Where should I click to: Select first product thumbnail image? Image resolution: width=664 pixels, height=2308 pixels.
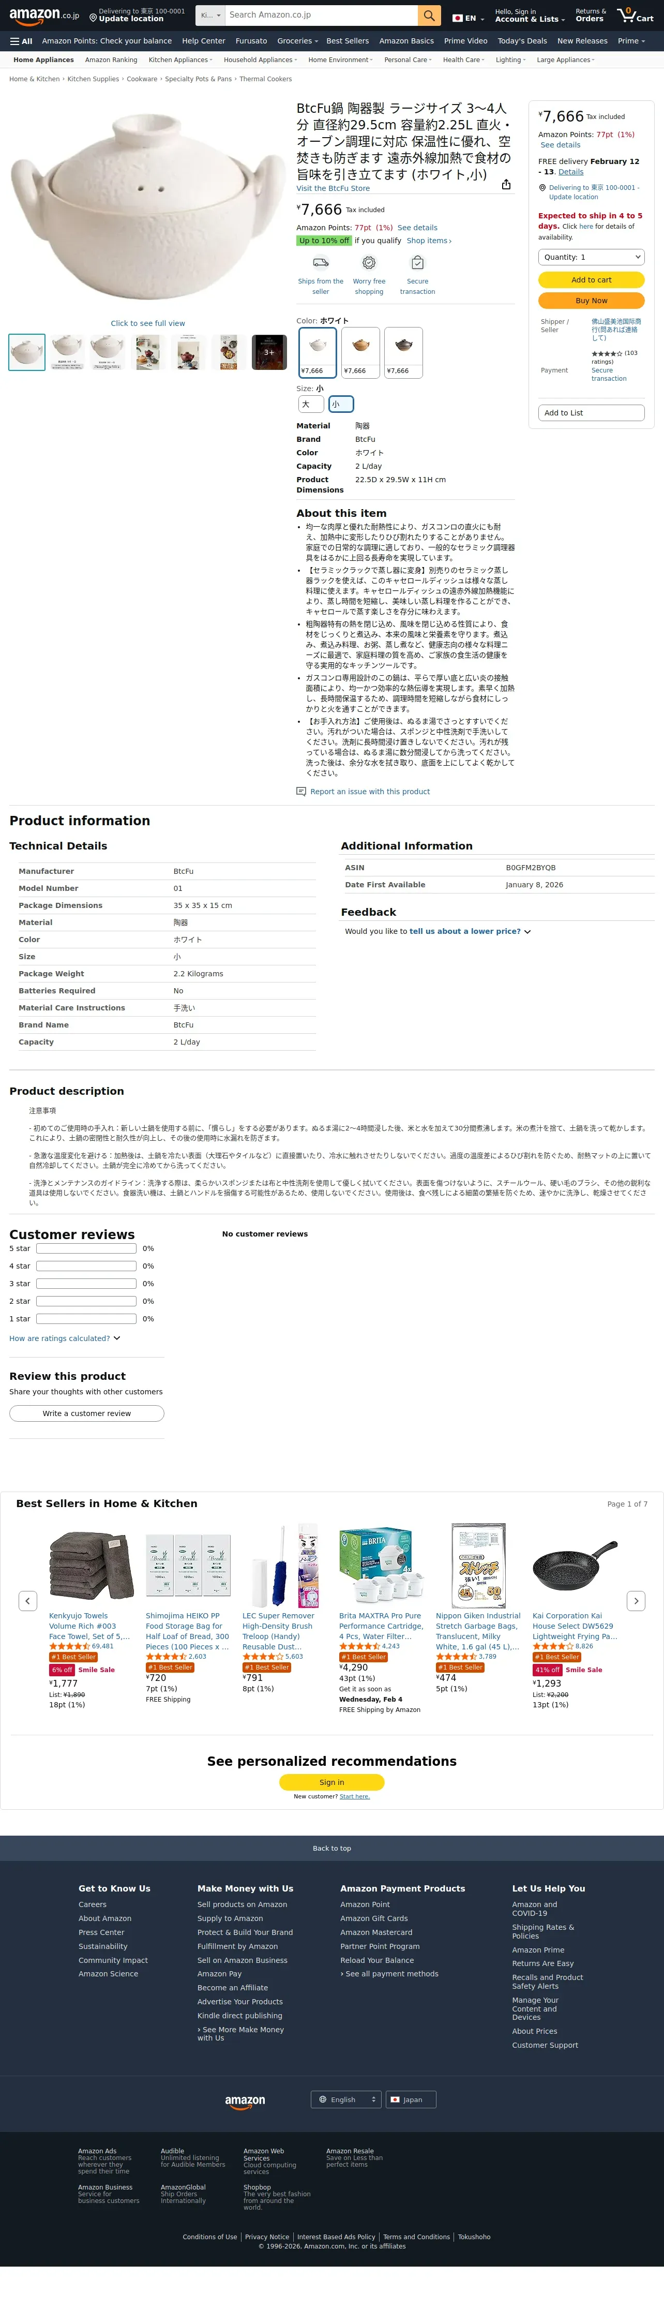27,353
